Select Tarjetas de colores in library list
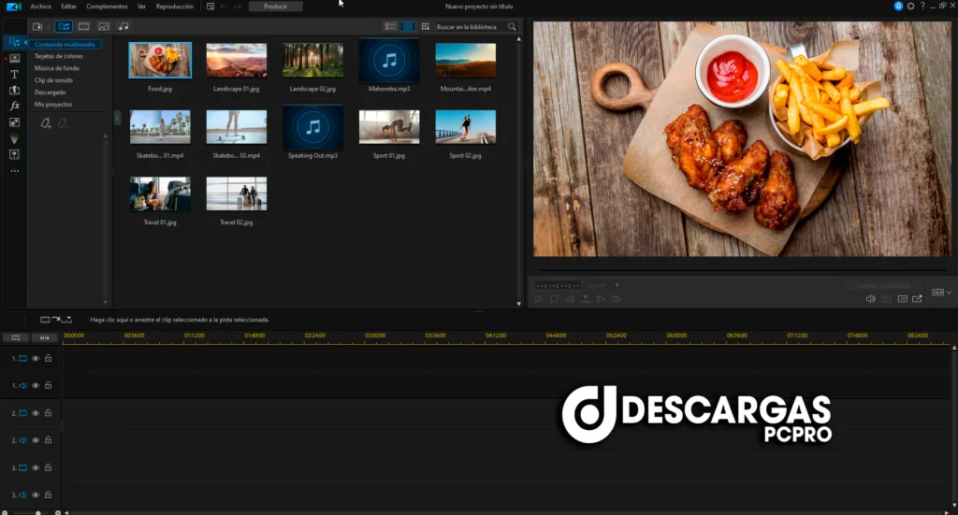The image size is (958, 515). pyautogui.click(x=59, y=56)
